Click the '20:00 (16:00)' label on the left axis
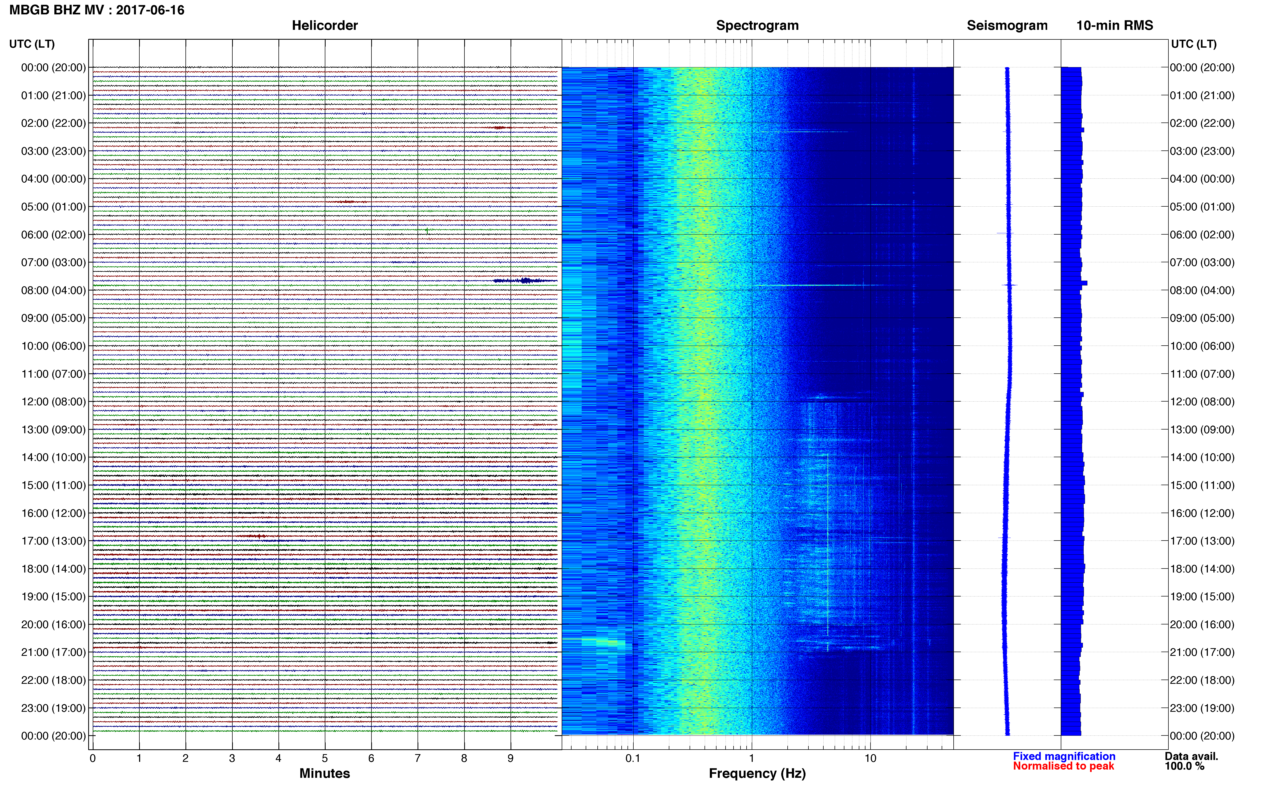 (53, 625)
